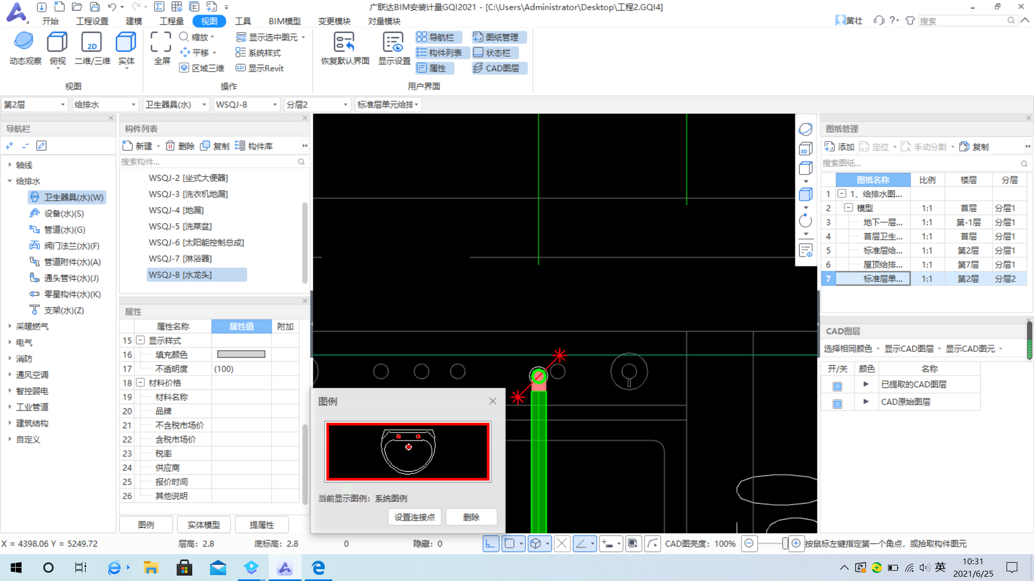Click the 搜索图纸 search field

click(925, 163)
